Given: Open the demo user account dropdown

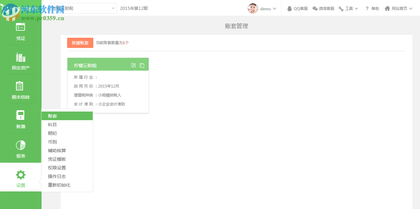Looking at the screenshot, I should (x=263, y=8).
